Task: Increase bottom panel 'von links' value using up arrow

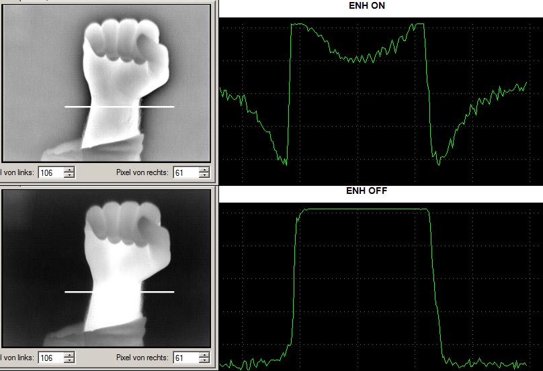Action: pyautogui.click(x=69, y=355)
